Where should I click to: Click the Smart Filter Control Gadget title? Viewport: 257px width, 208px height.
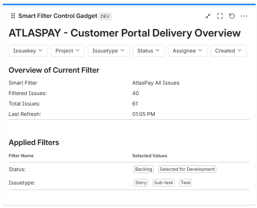pyautogui.click(x=58, y=16)
